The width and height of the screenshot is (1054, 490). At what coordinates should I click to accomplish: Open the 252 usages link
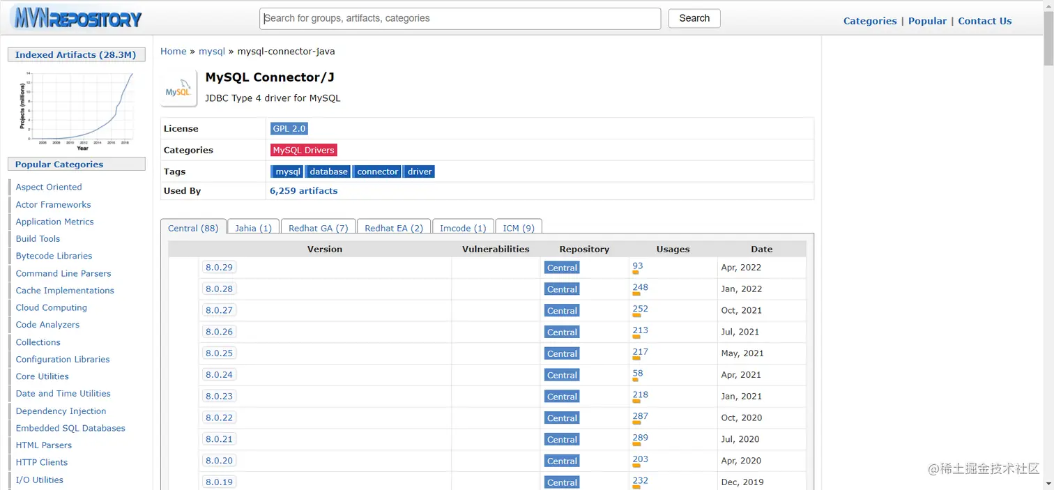(641, 309)
